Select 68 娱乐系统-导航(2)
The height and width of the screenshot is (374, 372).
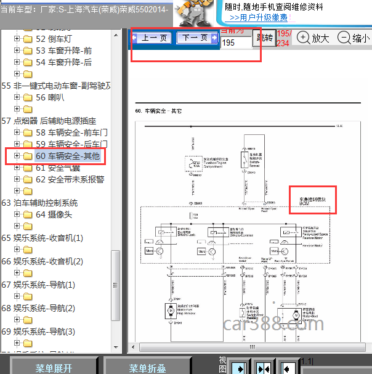[x=38, y=308]
